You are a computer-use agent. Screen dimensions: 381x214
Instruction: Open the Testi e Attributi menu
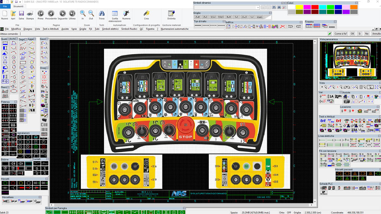tap(50, 29)
